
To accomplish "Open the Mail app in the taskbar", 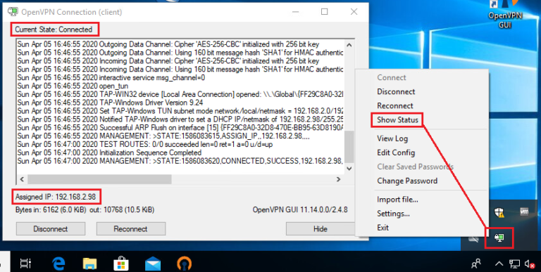I will pyautogui.click(x=153, y=264).
